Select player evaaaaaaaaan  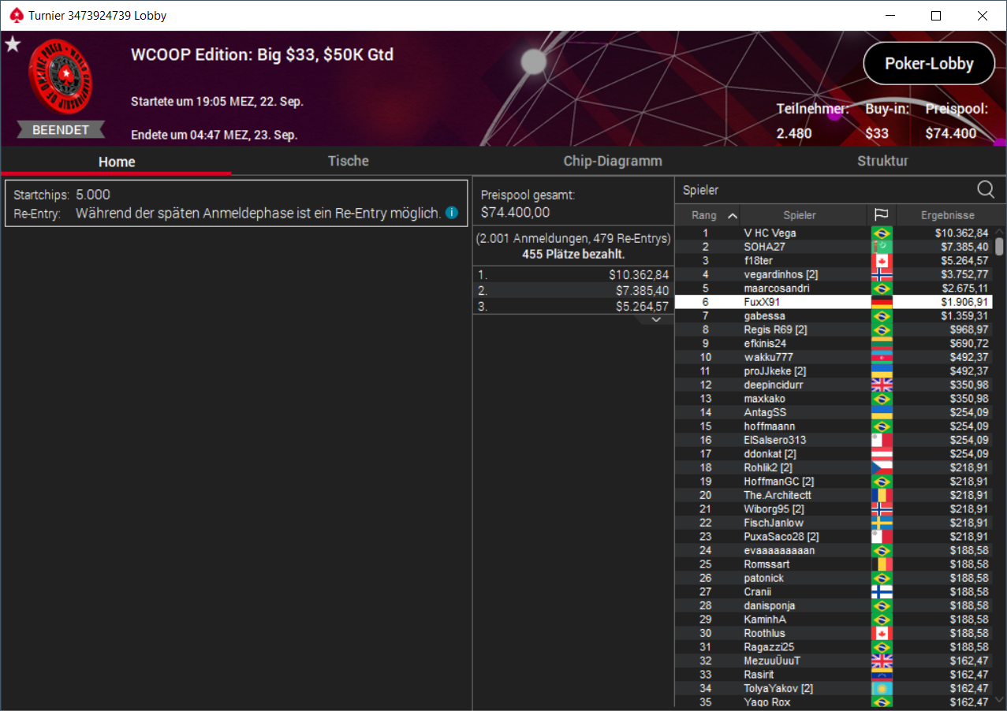tap(779, 550)
